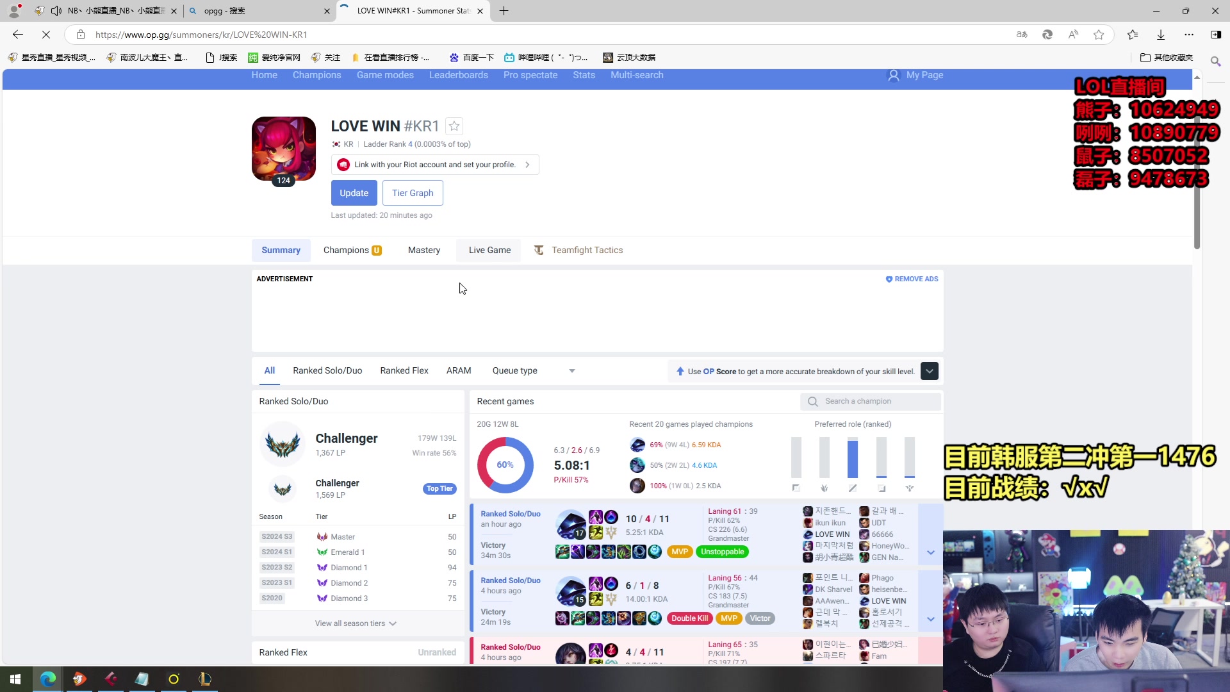Click League of Legends taskbar icon
Image resolution: width=1230 pixels, height=692 pixels.
click(x=205, y=679)
